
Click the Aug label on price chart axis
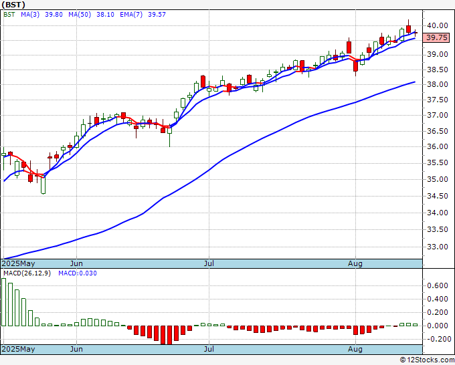click(355, 263)
